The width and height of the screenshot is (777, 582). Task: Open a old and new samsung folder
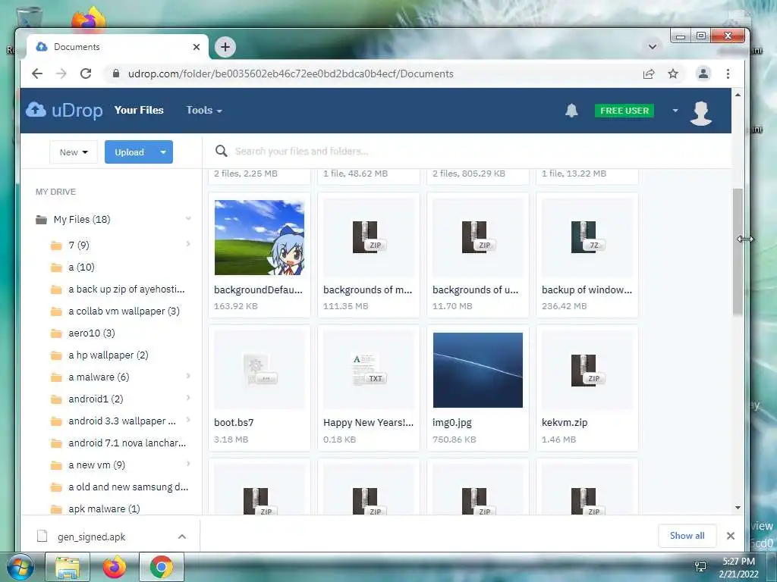point(128,487)
